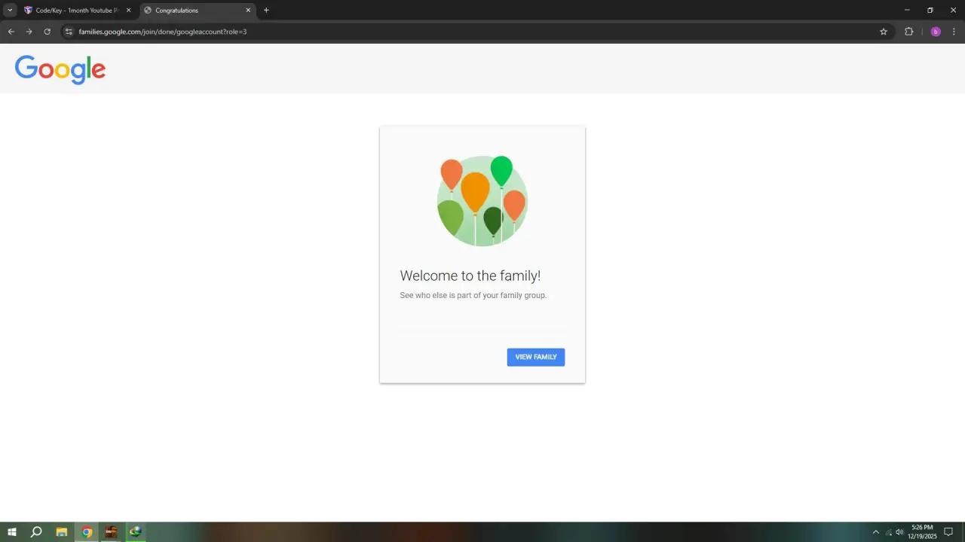The image size is (965, 542).
Task: Click the balloons illustration
Action: coord(482,201)
